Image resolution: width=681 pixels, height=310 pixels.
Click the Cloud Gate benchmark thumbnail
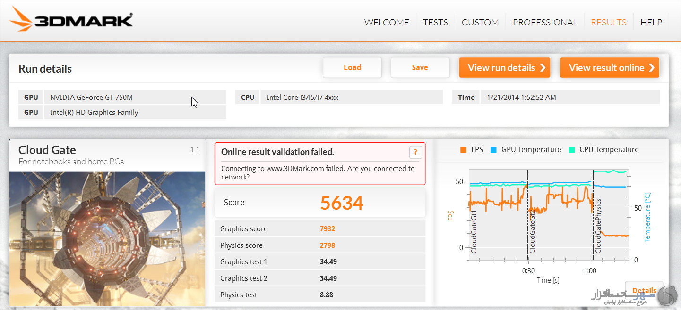click(107, 238)
